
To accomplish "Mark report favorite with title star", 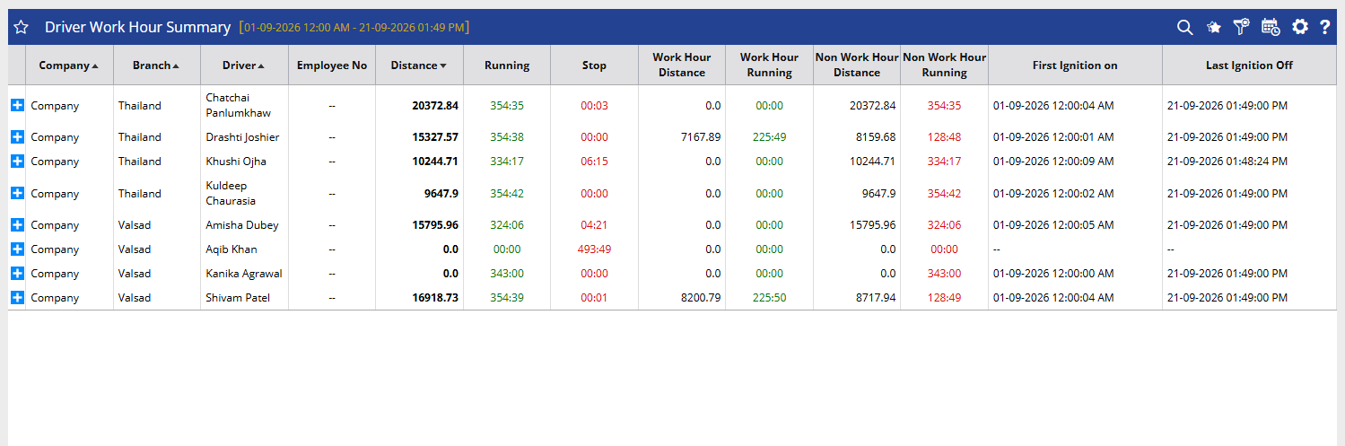I will tap(22, 28).
